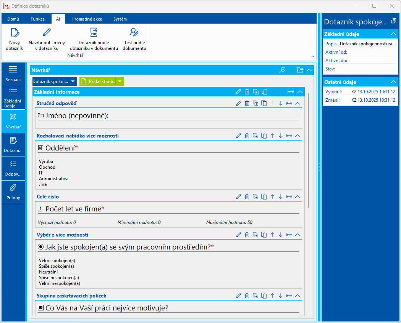
Task: Fit width of Skupina zaškrtávacích políček question
Action: coord(289,296)
